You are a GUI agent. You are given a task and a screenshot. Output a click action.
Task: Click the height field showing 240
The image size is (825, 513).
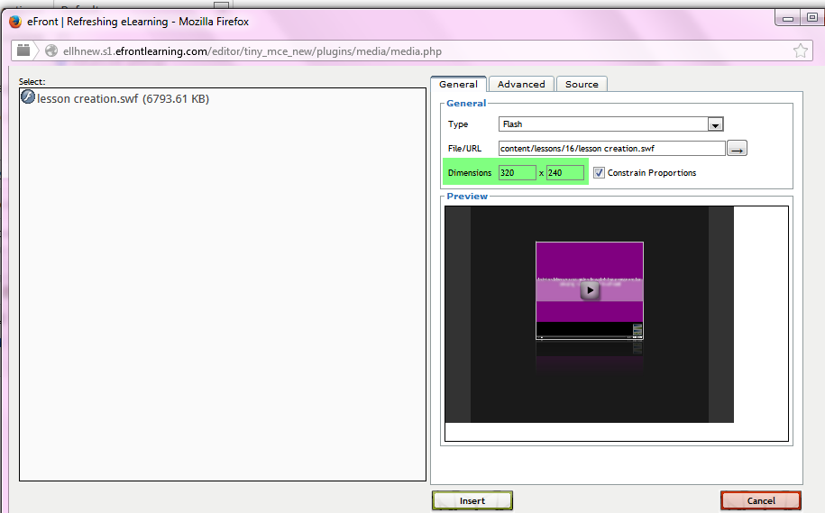click(x=564, y=172)
